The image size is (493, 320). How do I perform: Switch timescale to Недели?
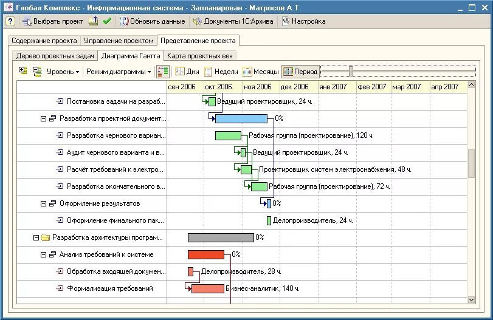click(221, 72)
